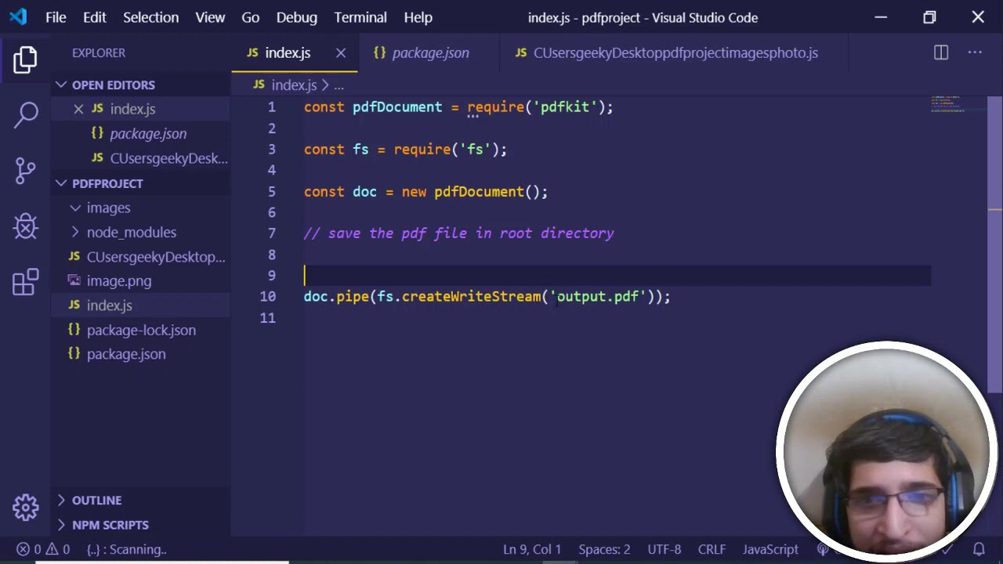Image resolution: width=1003 pixels, height=564 pixels.
Task: Click the Split Editor icon
Action: coord(940,52)
